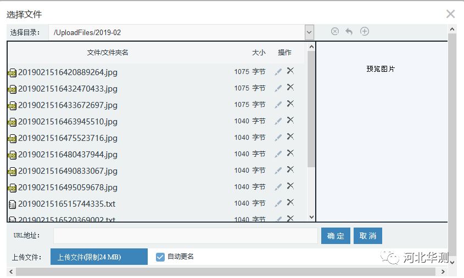Viewport: 464px width, 278px height.
Task: Rename file 2019021516490833067.jpg via pencil icon
Action: coord(278,171)
